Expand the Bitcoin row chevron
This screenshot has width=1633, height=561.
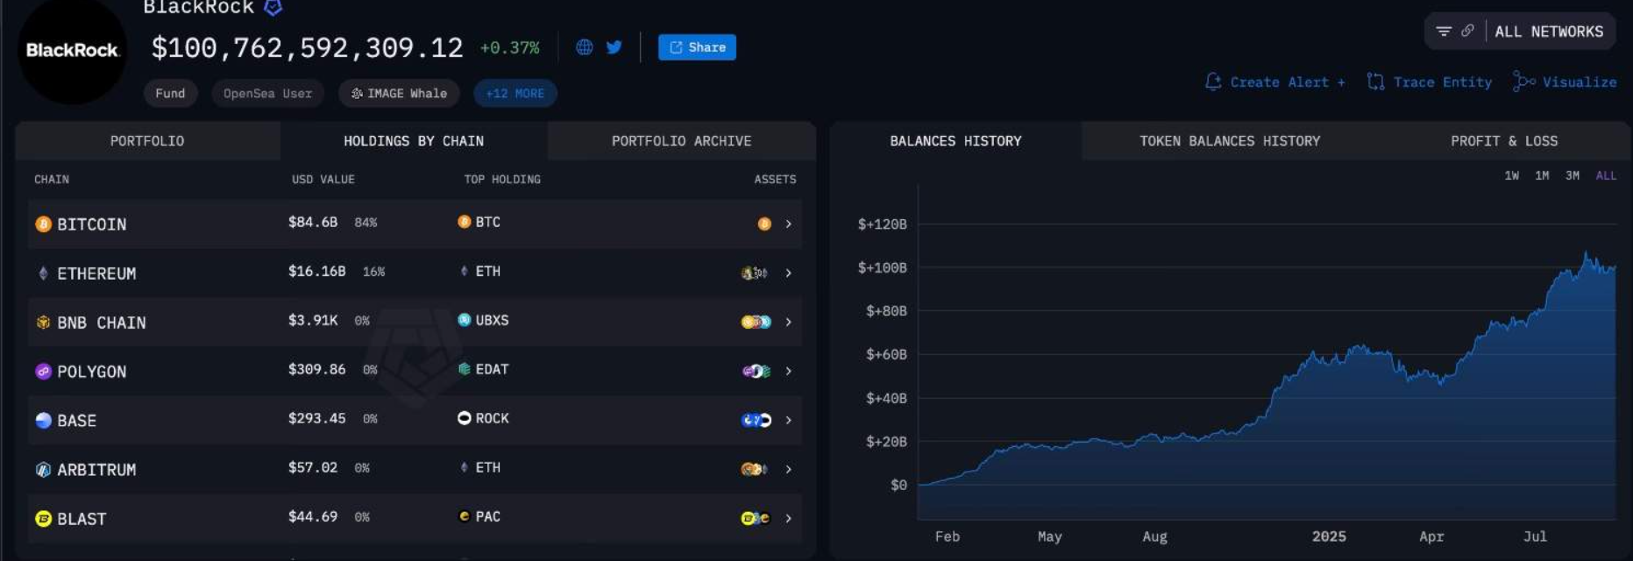(x=789, y=224)
